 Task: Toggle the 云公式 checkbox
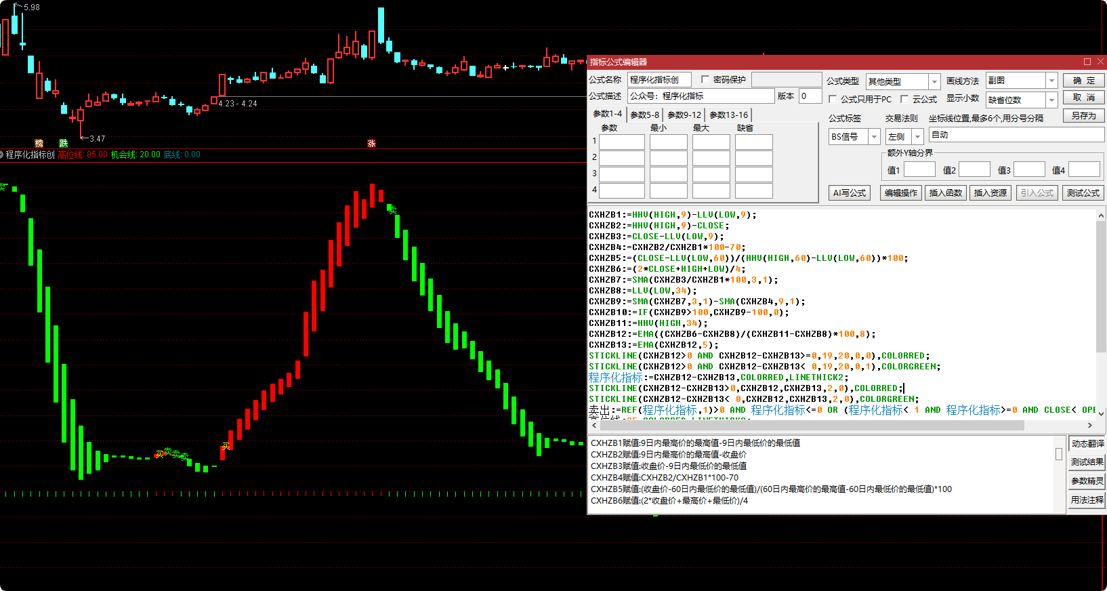point(904,99)
